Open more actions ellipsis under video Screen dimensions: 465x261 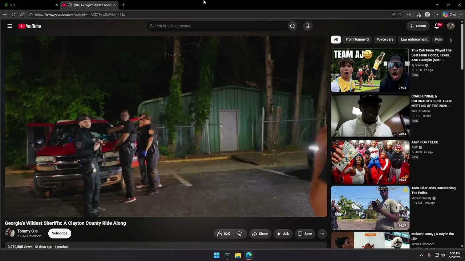click(322, 234)
